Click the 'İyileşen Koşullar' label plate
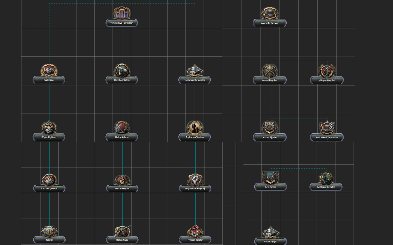 pos(327,80)
